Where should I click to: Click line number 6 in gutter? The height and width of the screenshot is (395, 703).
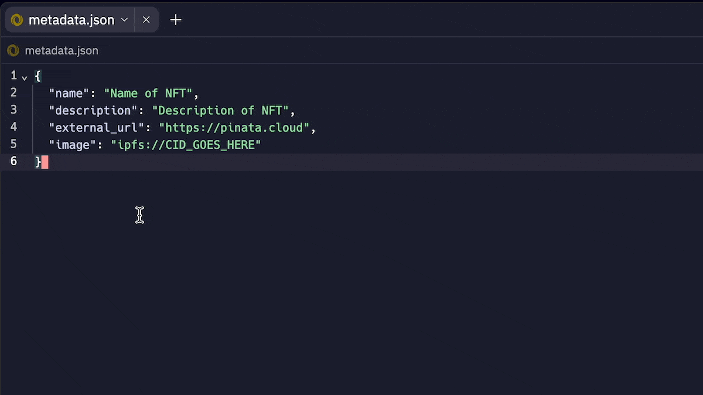pos(13,161)
